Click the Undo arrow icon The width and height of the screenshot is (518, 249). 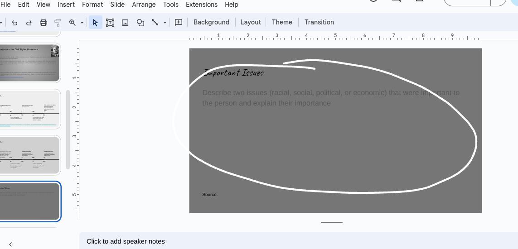[x=15, y=22]
